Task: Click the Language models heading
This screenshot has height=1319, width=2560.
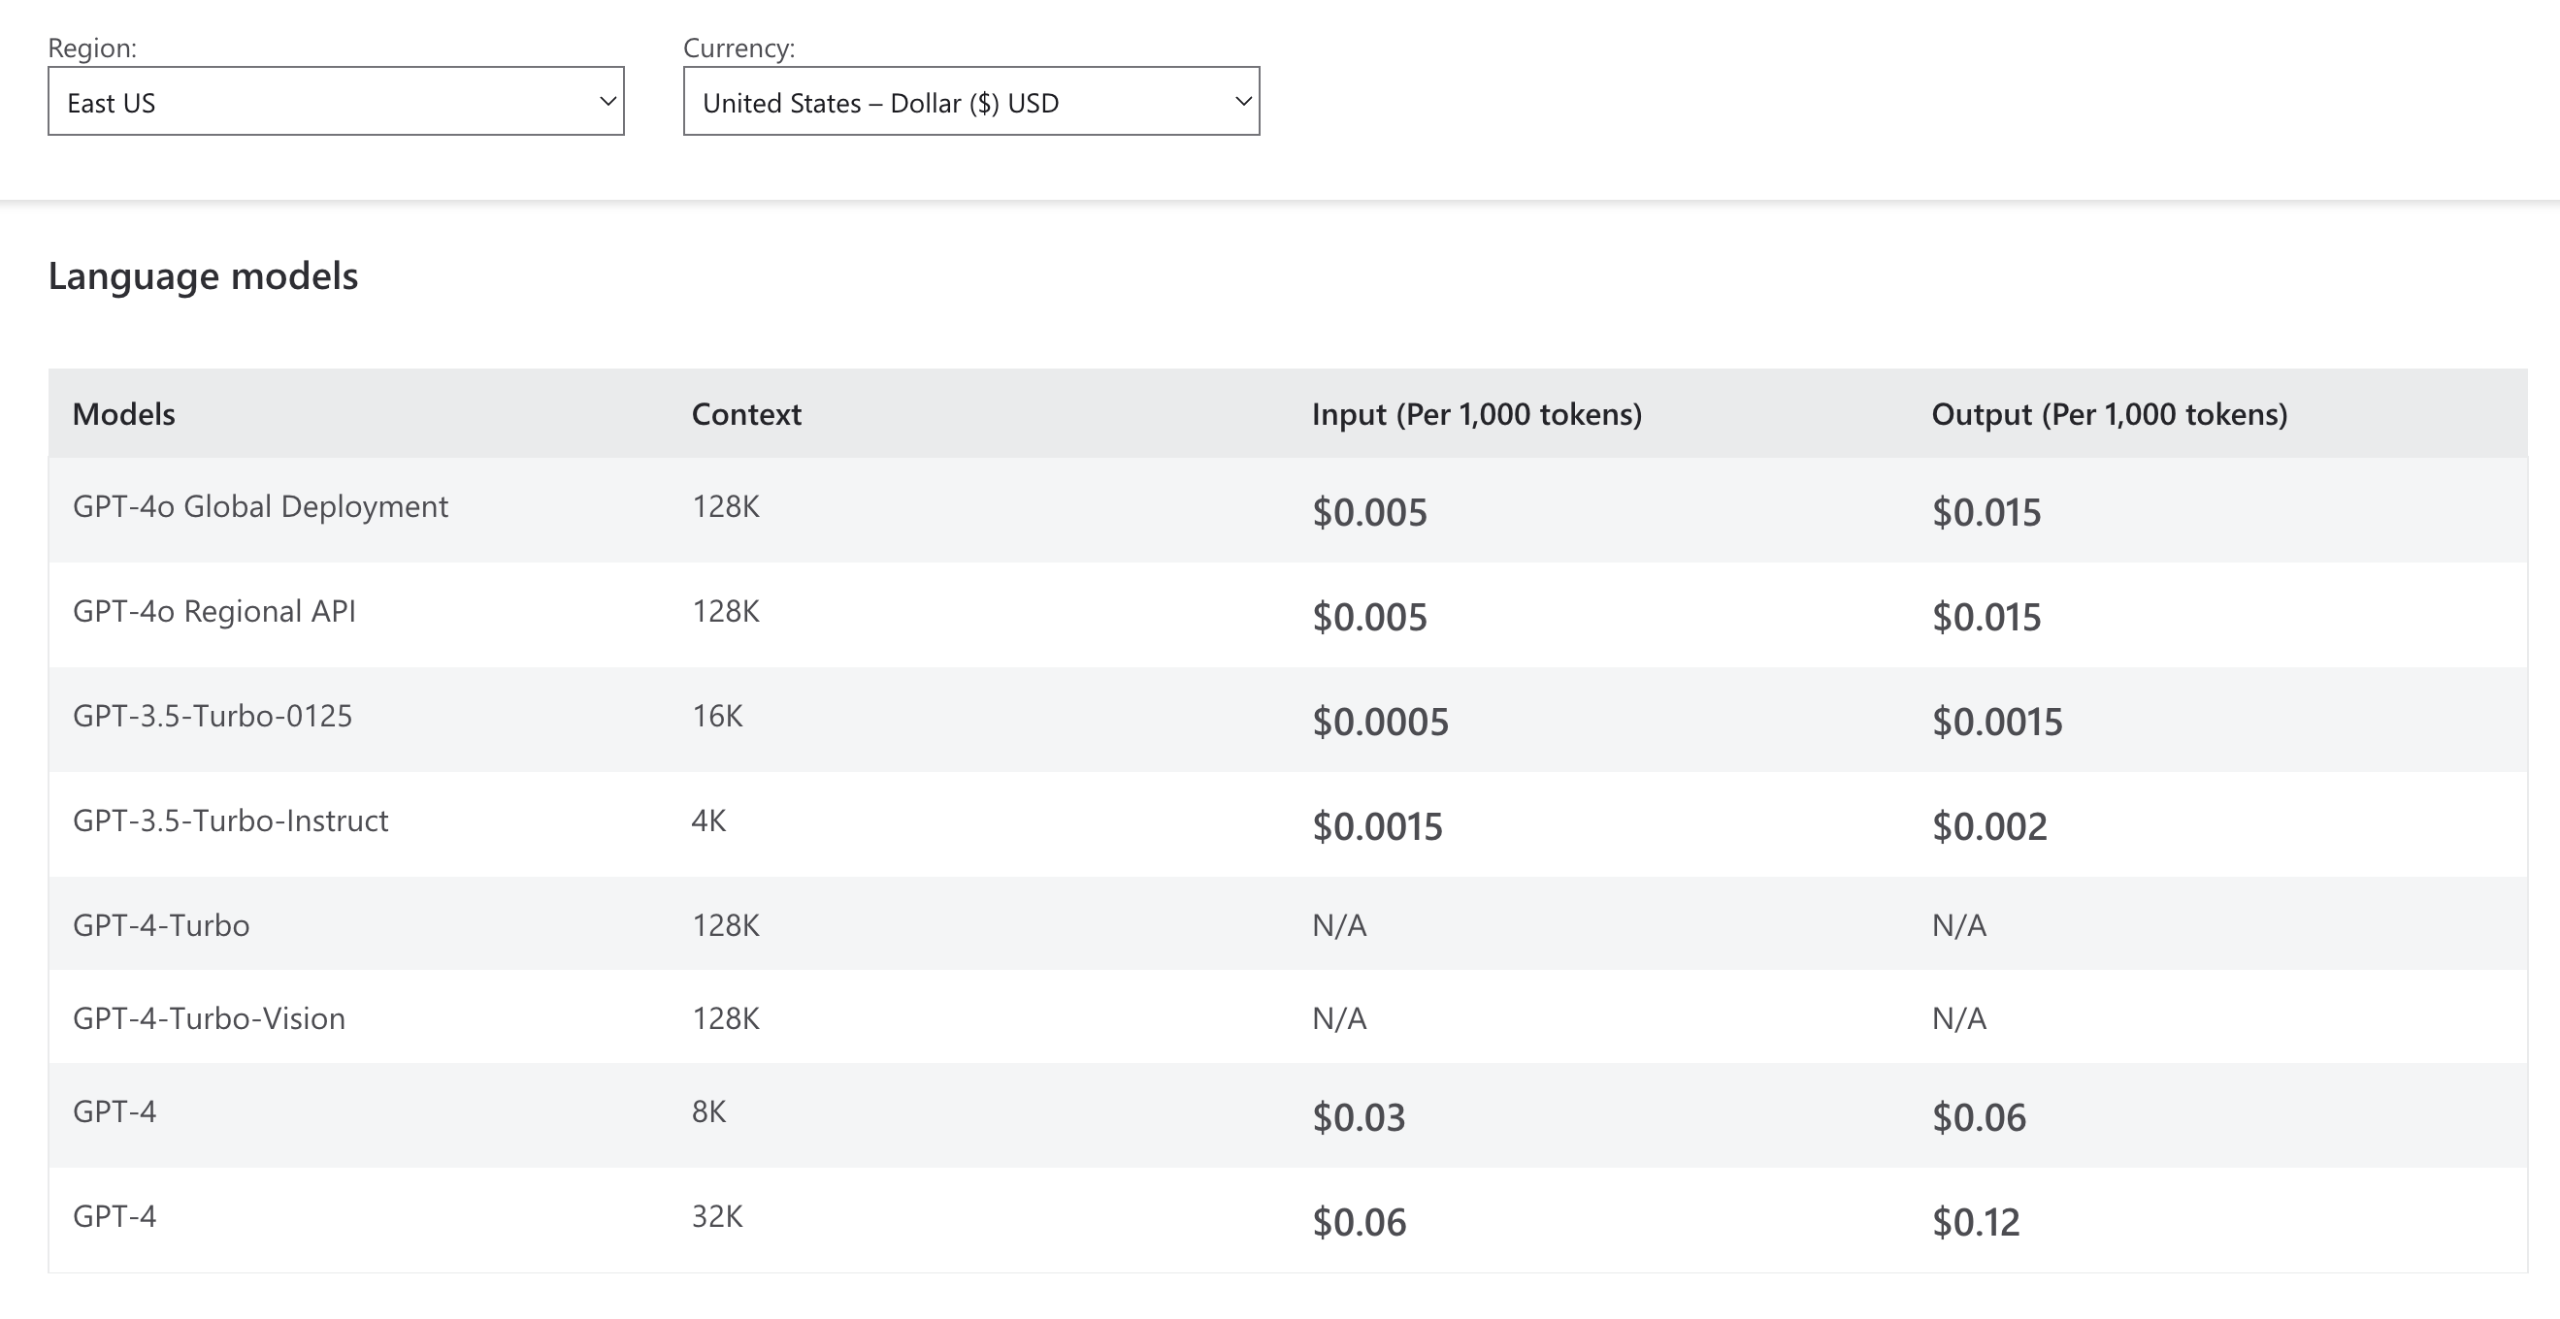Action: pos(203,276)
